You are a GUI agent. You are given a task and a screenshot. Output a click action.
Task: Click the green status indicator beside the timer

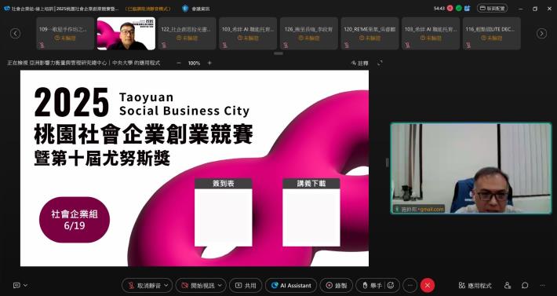pos(459,8)
